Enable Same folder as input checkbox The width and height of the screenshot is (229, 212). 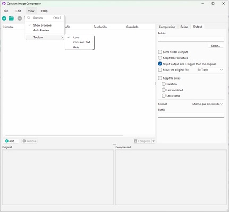160,52
